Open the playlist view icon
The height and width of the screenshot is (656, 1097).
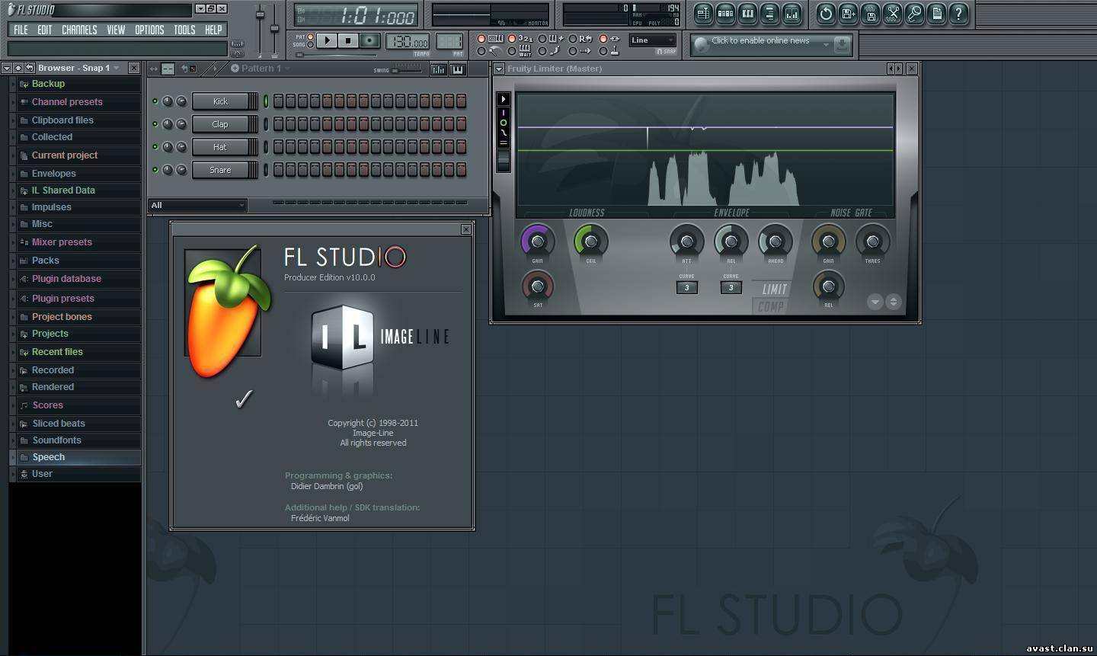(x=703, y=13)
